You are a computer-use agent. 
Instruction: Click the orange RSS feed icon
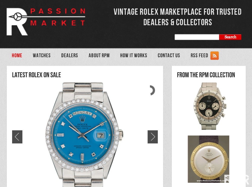pos(214,56)
